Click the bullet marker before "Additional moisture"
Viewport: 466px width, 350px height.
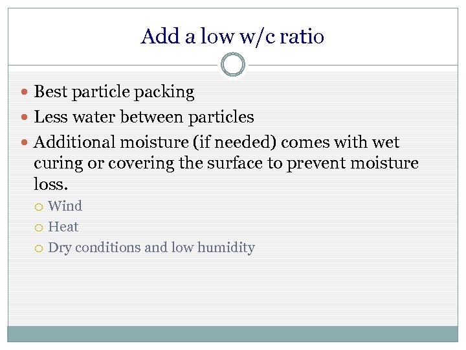pos(25,143)
